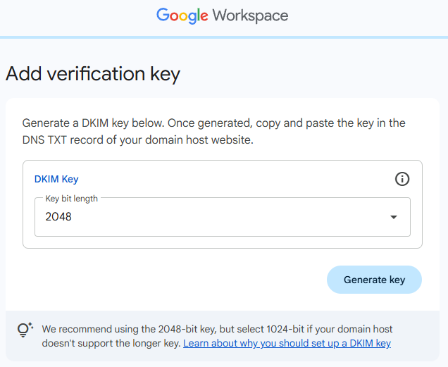Click the 2048 selected value

point(58,217)
